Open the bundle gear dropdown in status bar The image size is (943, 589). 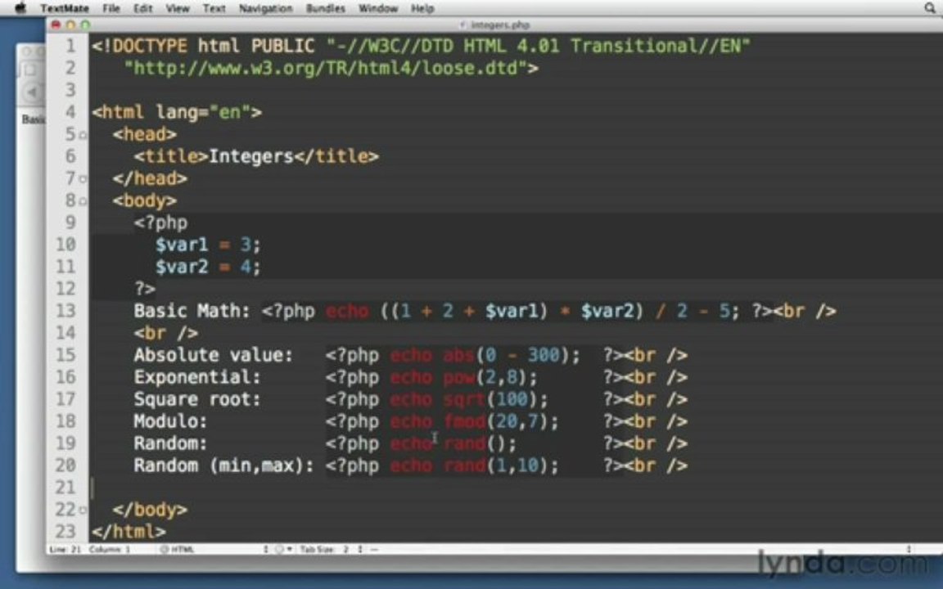coord(283,550)
